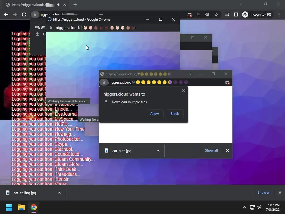This screenshot has width=285, height=214.
Task: Click blocked pop-up icon in moon-emoji popup
Action: click(227, 82)
